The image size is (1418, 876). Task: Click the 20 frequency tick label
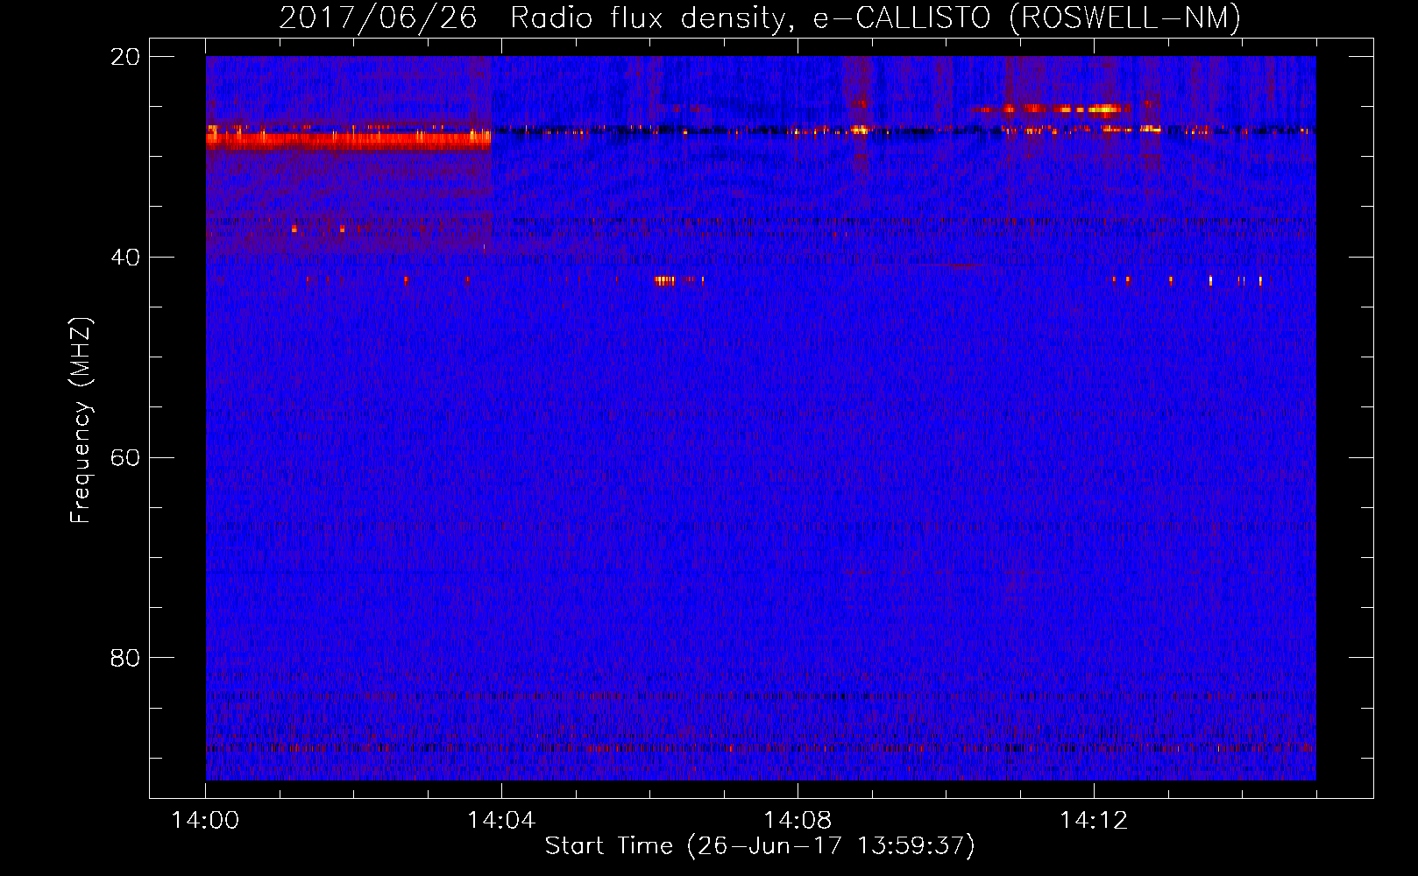pyautogui.click(x=126, y=57)
